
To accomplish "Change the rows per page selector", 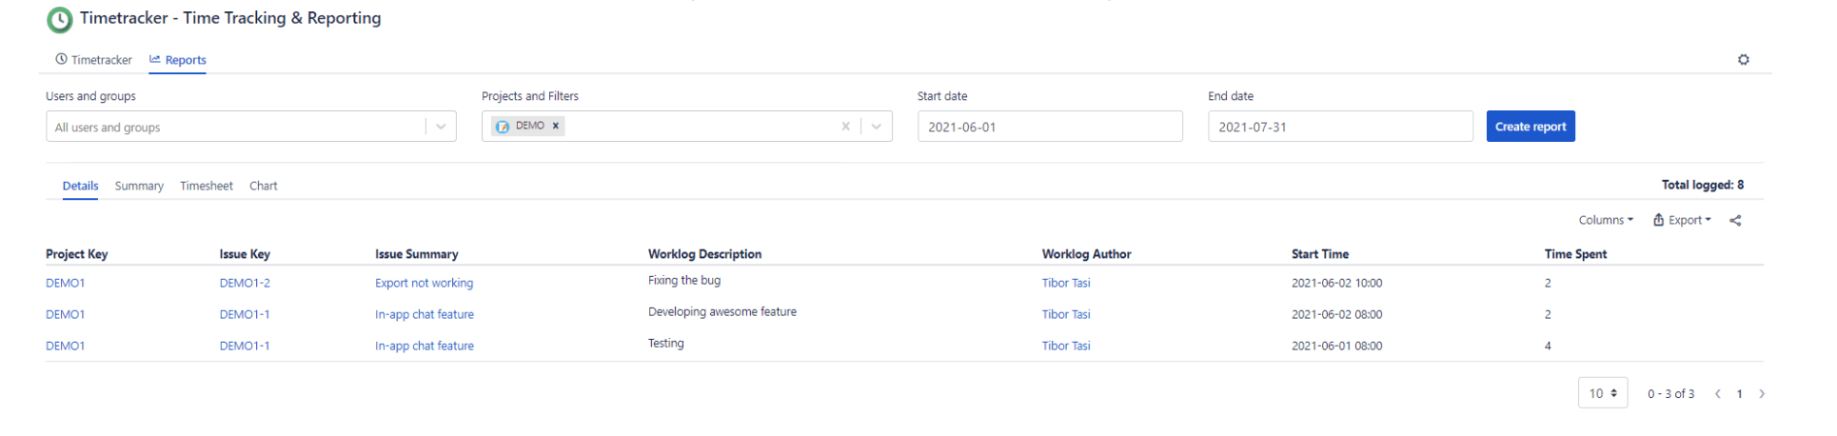I will pyautogui.click(x=1602, y=393).
